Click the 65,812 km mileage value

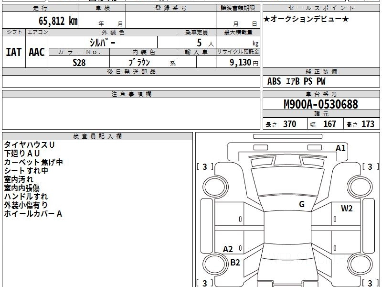58,21
